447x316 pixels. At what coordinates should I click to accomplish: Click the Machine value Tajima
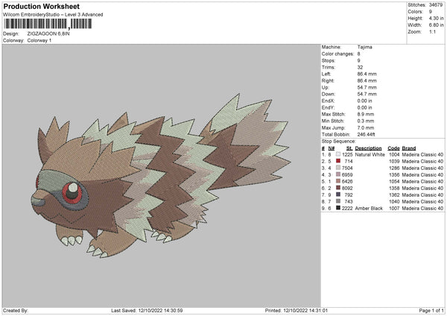pyautogui.click(x=364, y=47)
